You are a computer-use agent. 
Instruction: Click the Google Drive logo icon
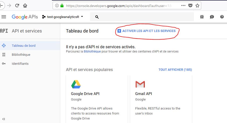coord(76,84)
